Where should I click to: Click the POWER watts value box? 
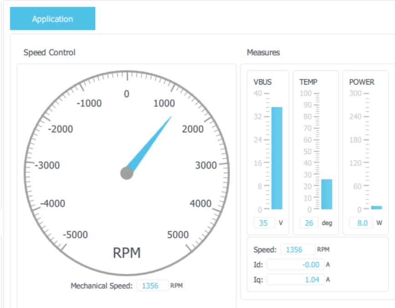pos(361,223)
